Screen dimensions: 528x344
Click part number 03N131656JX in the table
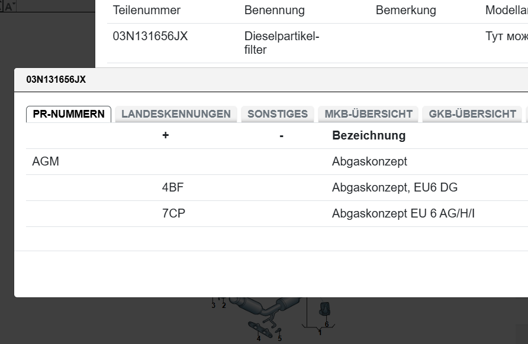click(x=150, y=37)
